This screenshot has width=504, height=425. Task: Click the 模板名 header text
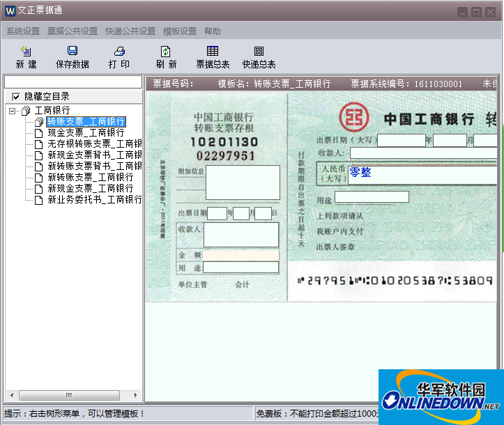tap(274, 84)
